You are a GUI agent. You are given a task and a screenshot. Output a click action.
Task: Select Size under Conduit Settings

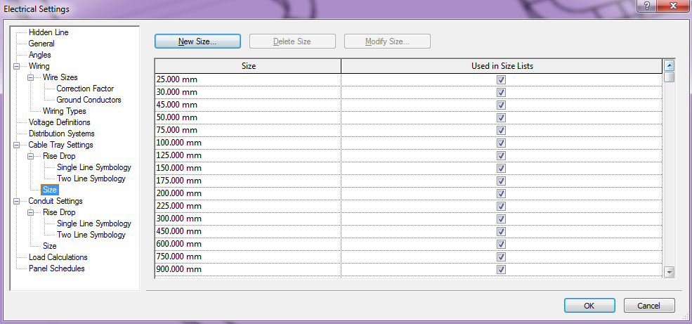[x=50, y=246]
